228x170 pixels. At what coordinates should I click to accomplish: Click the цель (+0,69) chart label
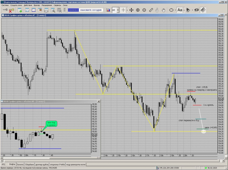(x=211, y=127)
